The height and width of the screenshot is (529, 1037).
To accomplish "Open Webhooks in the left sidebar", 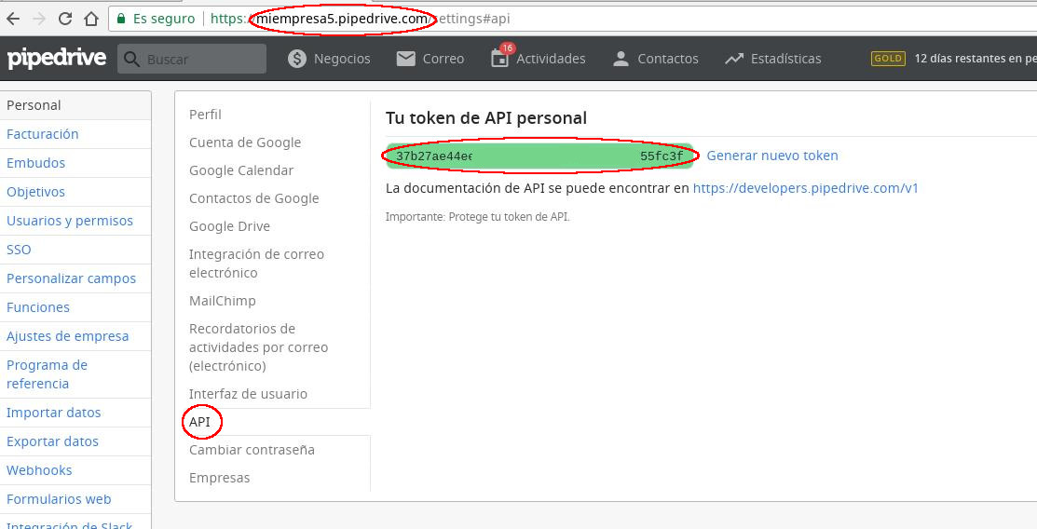I will pyautogui.click(x=39, y=470).
